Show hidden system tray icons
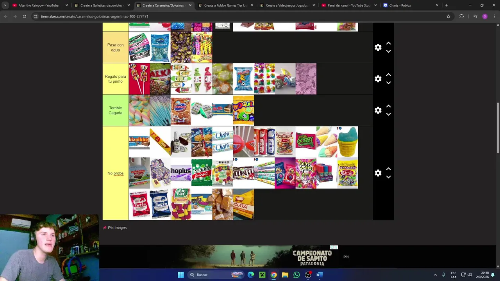 click(x=435, y=275)
